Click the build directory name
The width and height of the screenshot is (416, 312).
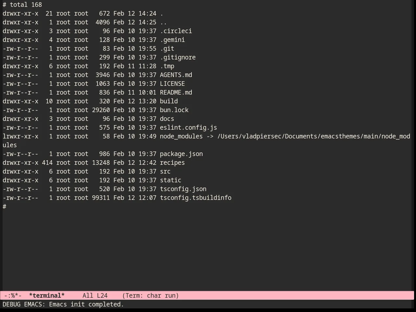click(169, 101)
